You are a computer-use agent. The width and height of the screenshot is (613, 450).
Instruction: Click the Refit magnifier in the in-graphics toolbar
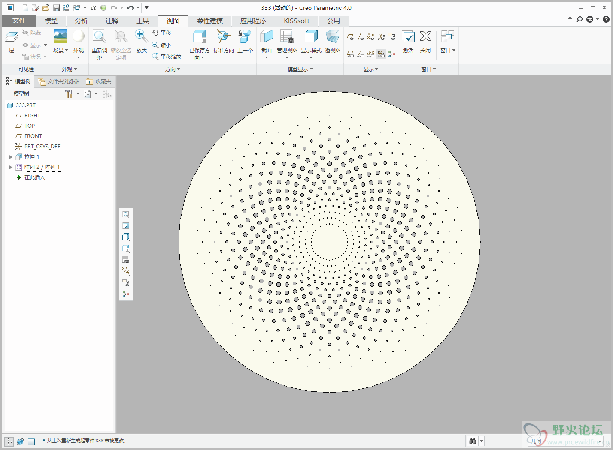[126, 214]
